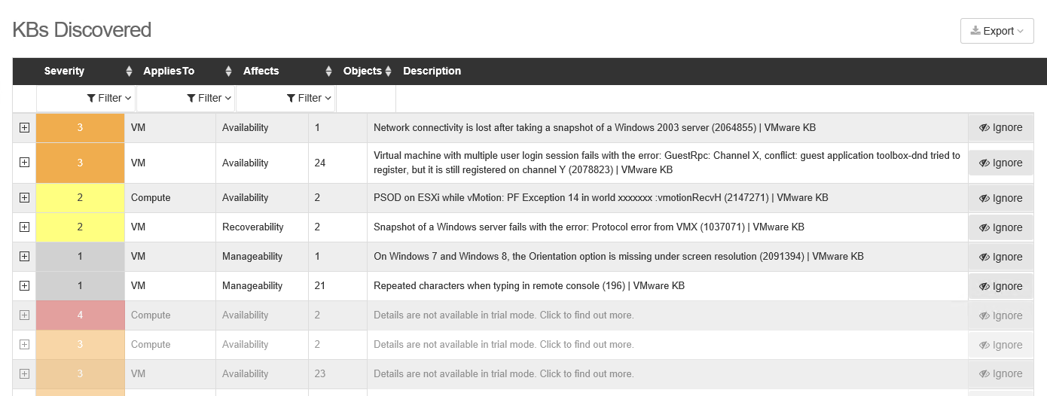Ignore the Protocol error from VMX KB
The image size is (1047, 396).
(1000, 227)
